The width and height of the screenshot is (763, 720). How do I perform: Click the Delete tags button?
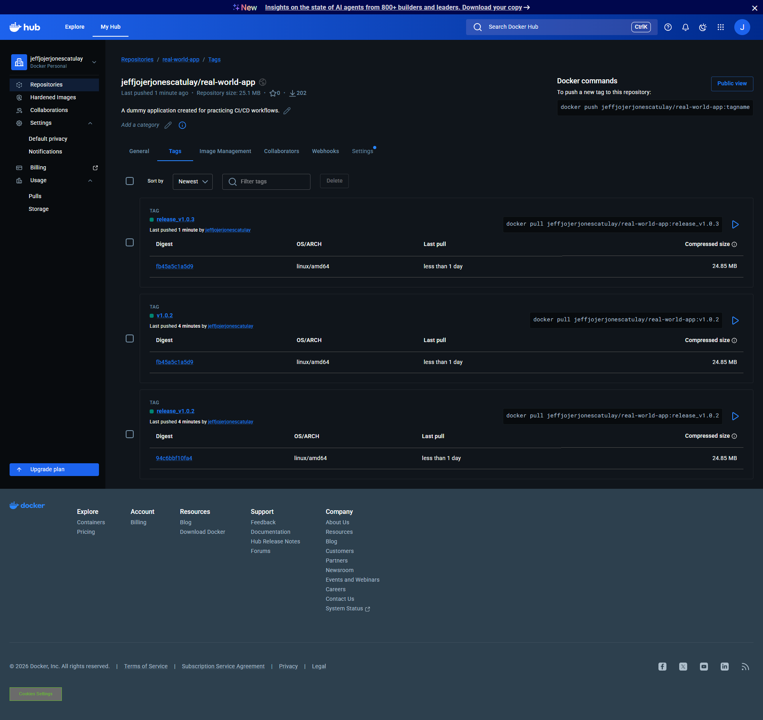pyautogui.click(x=334, y=181)
